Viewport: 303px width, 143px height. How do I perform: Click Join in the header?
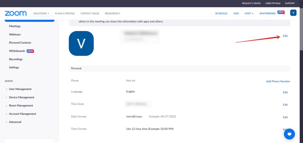click(x=236, y=14)
